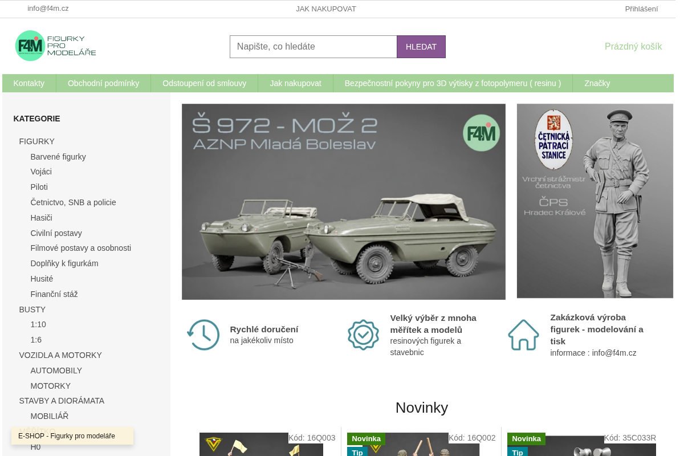
Task: Open the Prázdný košík cart link
Action: pyautogui.click(x=633, y=46)
